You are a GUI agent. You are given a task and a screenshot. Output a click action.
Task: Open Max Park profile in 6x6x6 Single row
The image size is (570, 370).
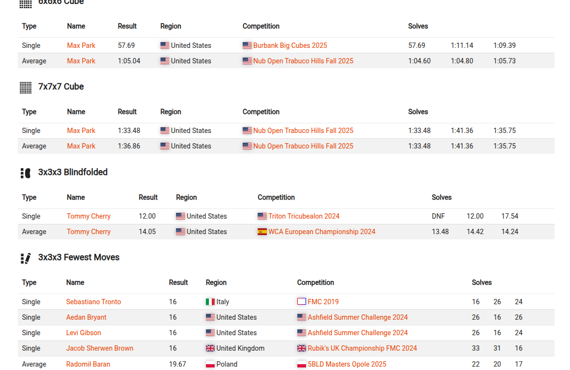pyautogui.click(x=81, y=45)
